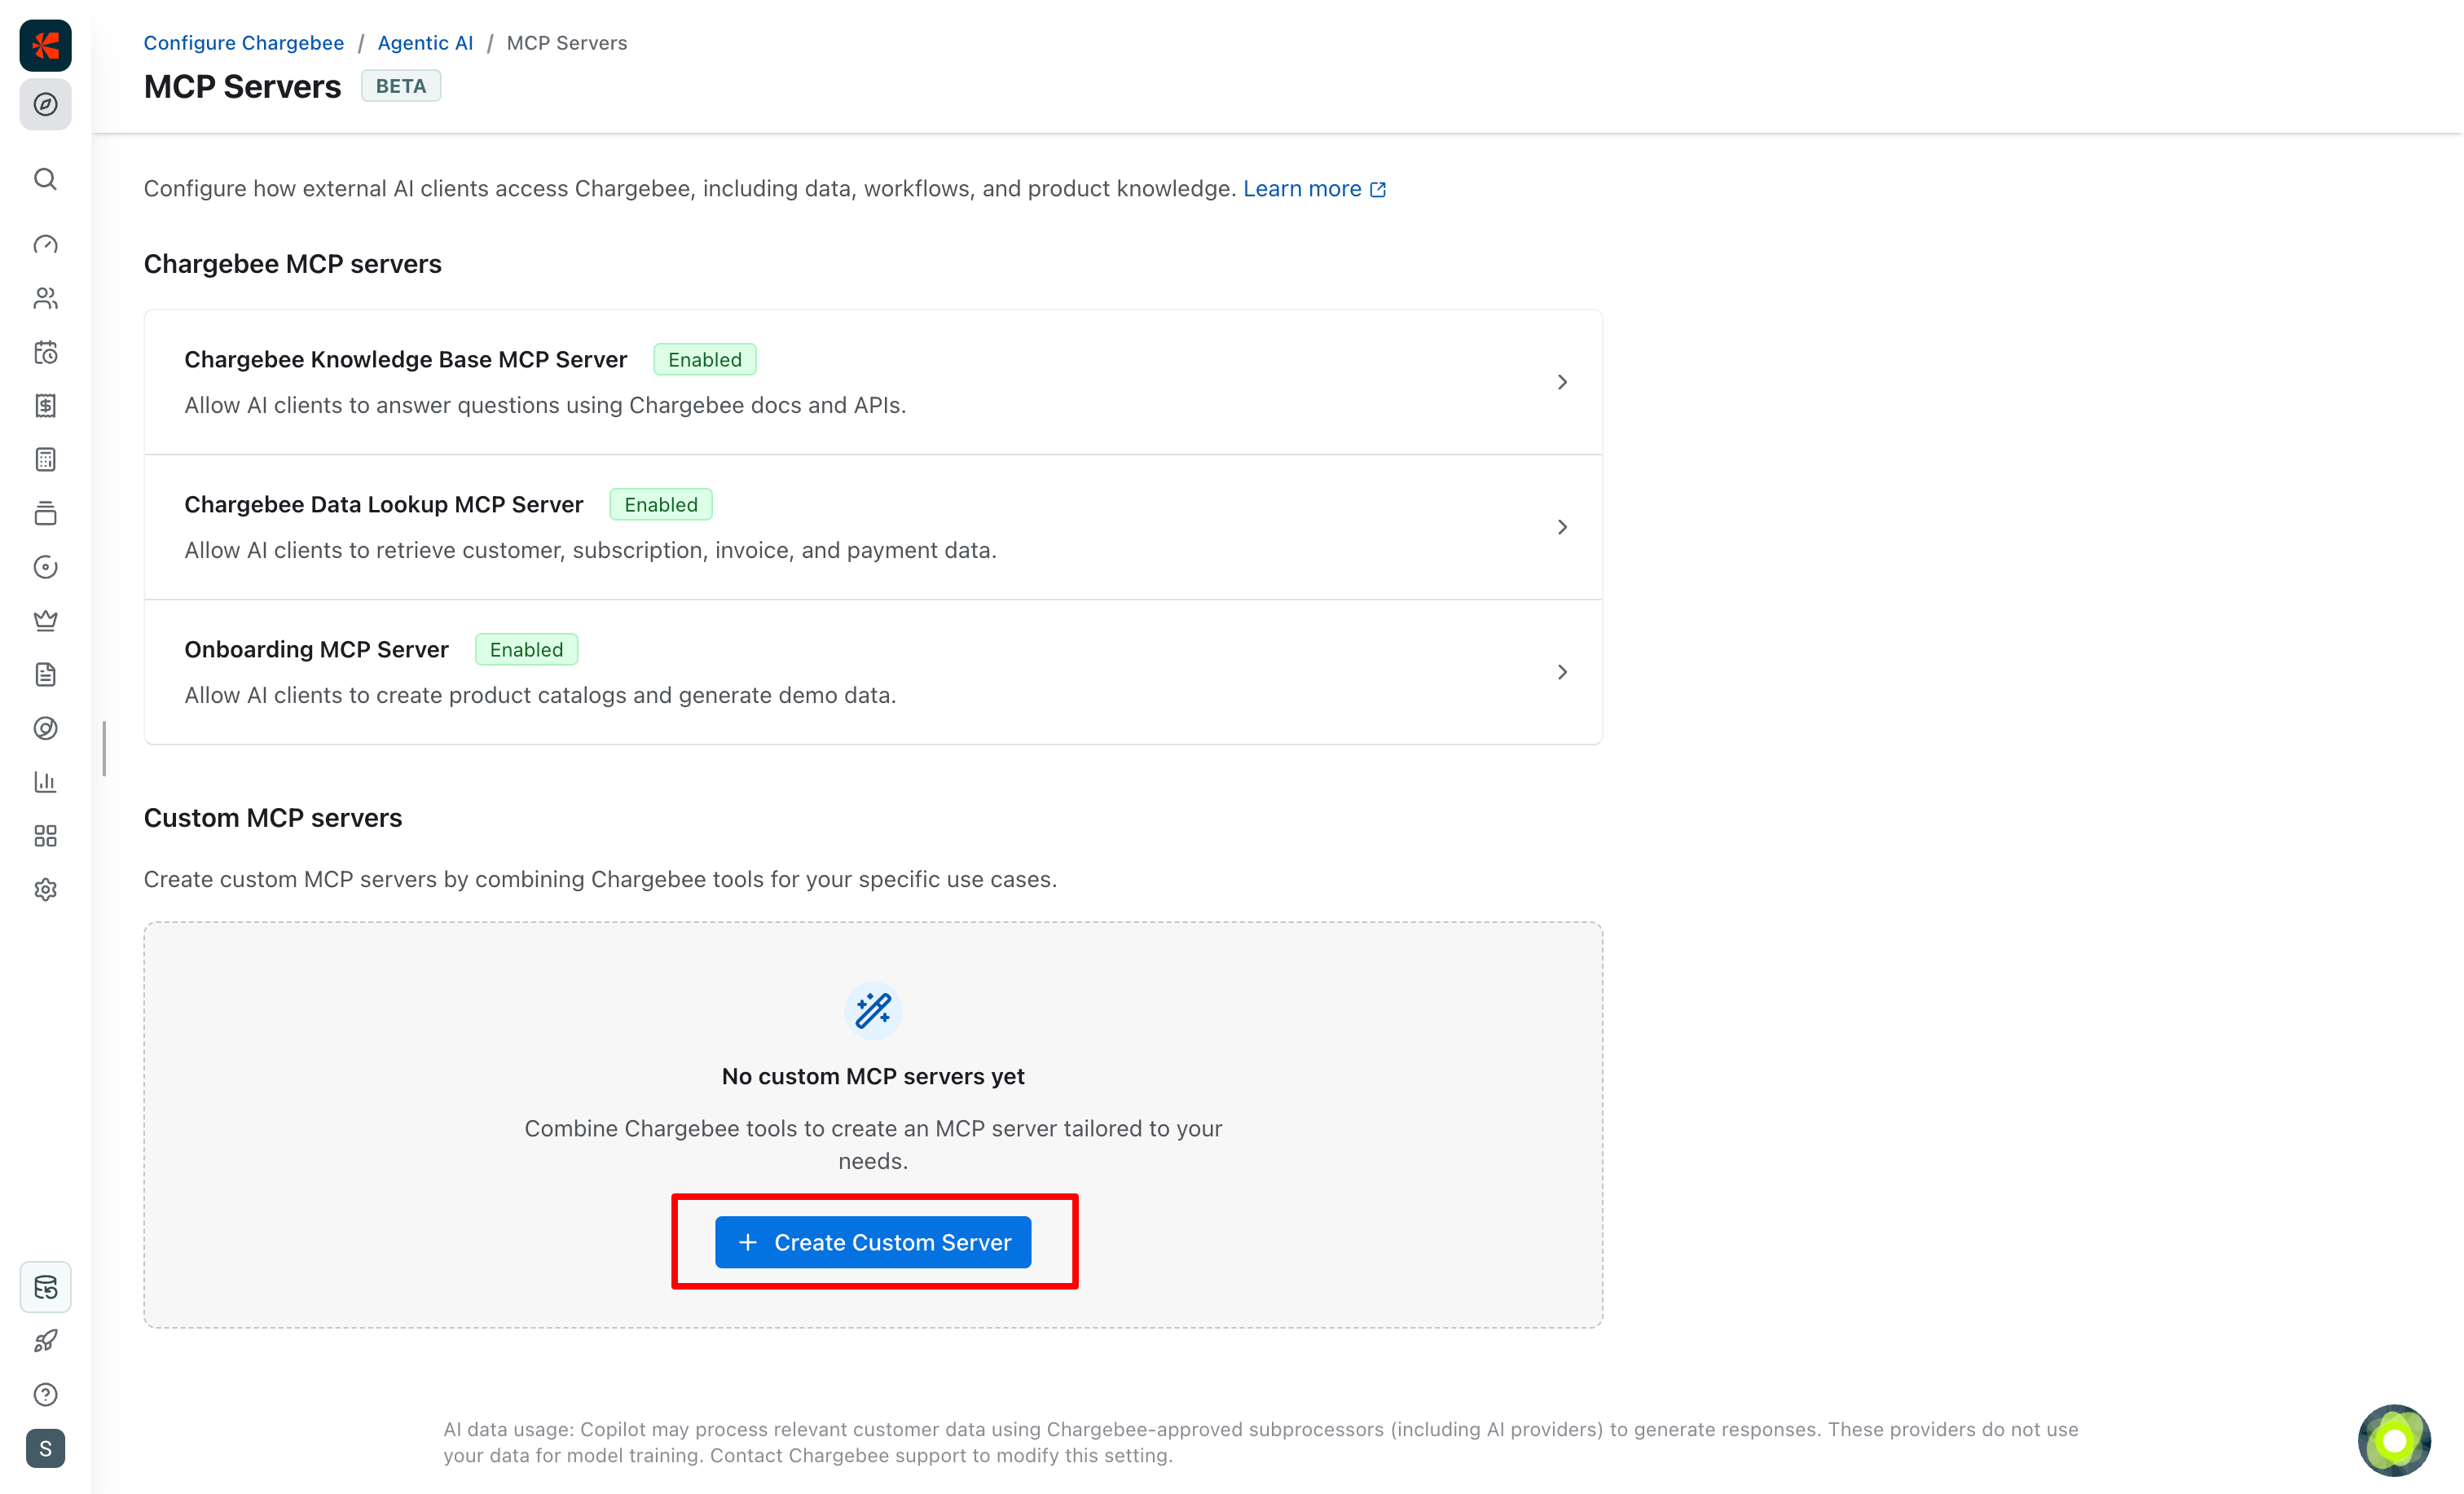Click the Create Custom Server button
The width and height of the screenshot is (2464, 1494).
click(x=873, y=1242)
